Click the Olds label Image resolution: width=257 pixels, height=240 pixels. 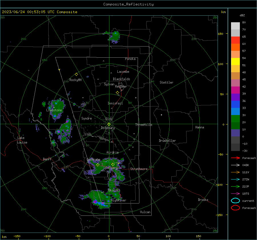(x=109, y=119)
